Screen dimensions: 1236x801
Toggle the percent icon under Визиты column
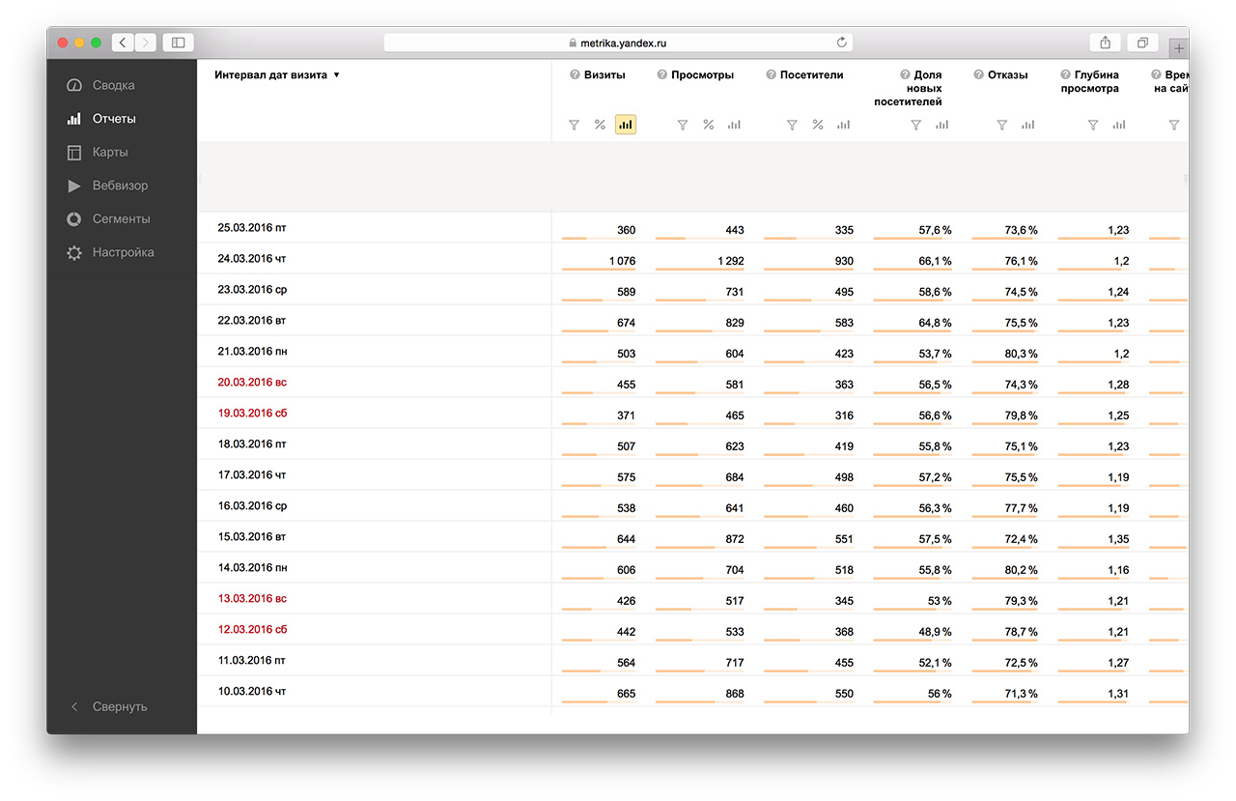tap(600, 125)
